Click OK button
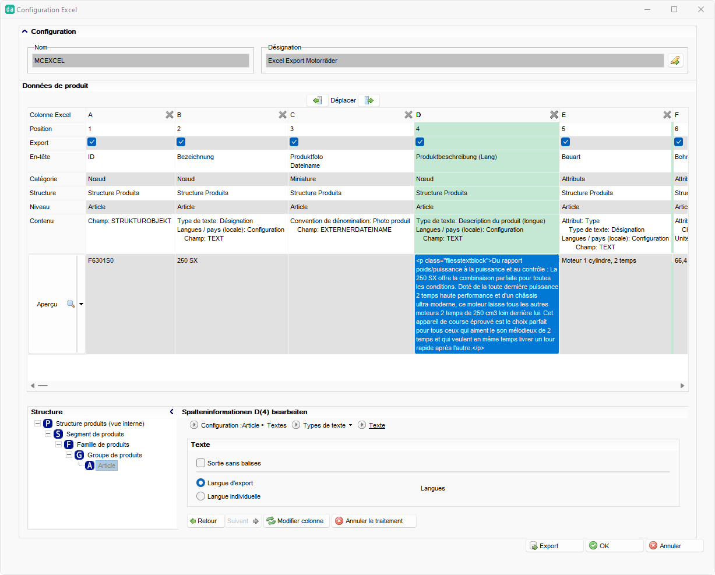This screenshot has width=715, height=575. pos(614,546)
